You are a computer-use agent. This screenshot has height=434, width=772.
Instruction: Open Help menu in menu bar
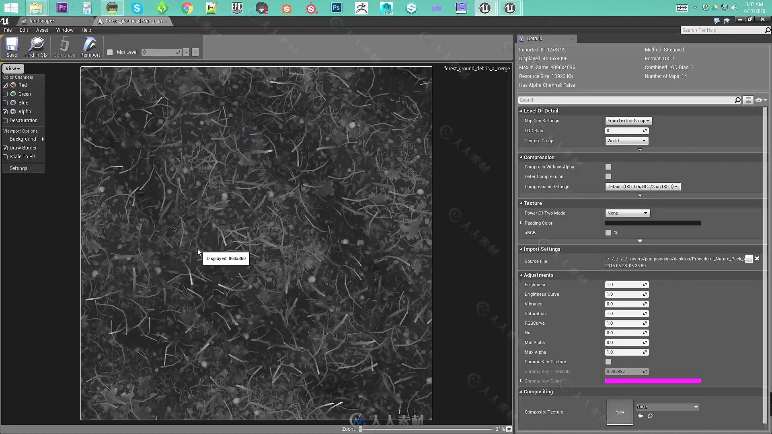click(86, 30)
